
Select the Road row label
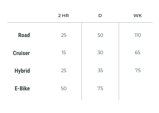click(24, 35)
